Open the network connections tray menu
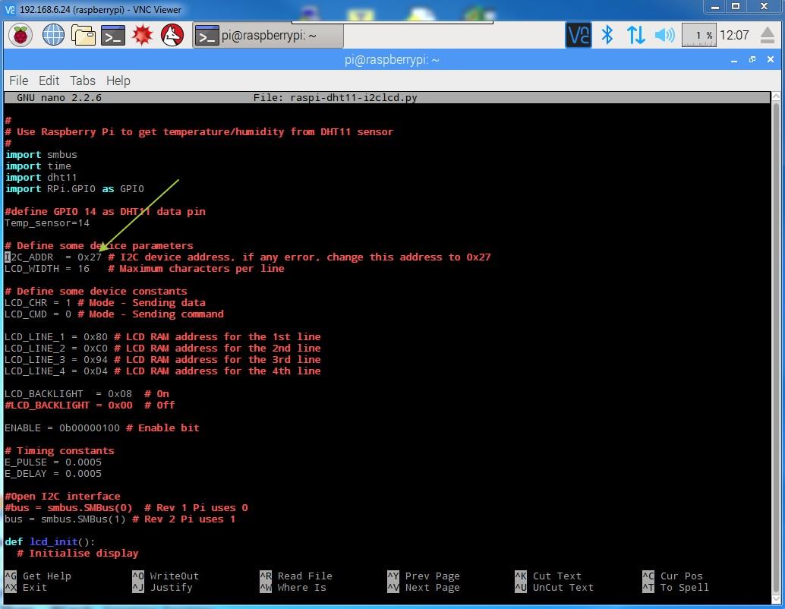Screen dimensions: 785x609 (x=635, y=35)
